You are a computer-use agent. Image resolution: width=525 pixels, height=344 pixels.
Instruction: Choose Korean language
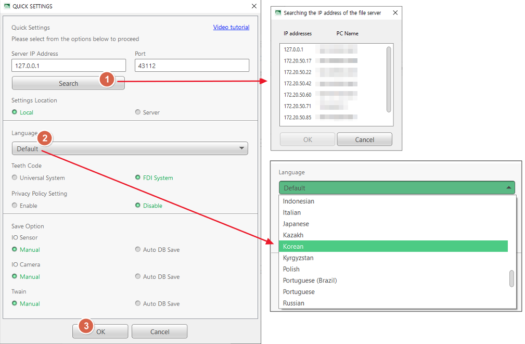click(x=393, y=246)
